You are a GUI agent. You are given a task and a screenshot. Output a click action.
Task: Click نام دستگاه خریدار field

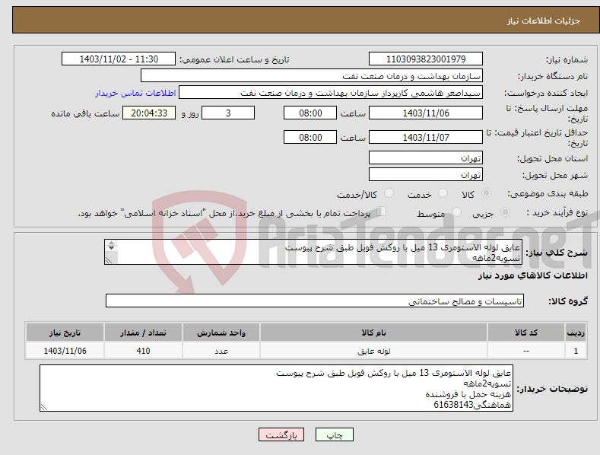[x=312, y=76]
